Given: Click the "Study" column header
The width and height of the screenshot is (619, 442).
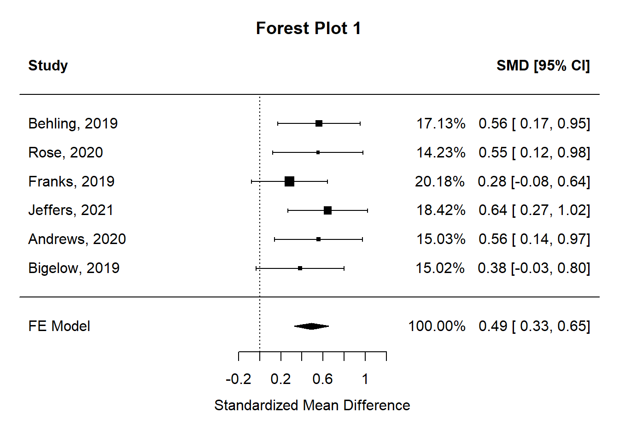Looking at the screenshot, I should click(x=48, y=65).
